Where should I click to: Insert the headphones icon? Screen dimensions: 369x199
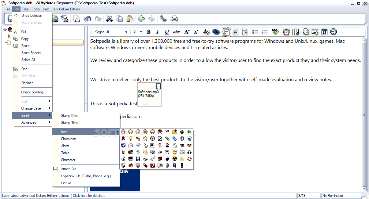[189, 152]
